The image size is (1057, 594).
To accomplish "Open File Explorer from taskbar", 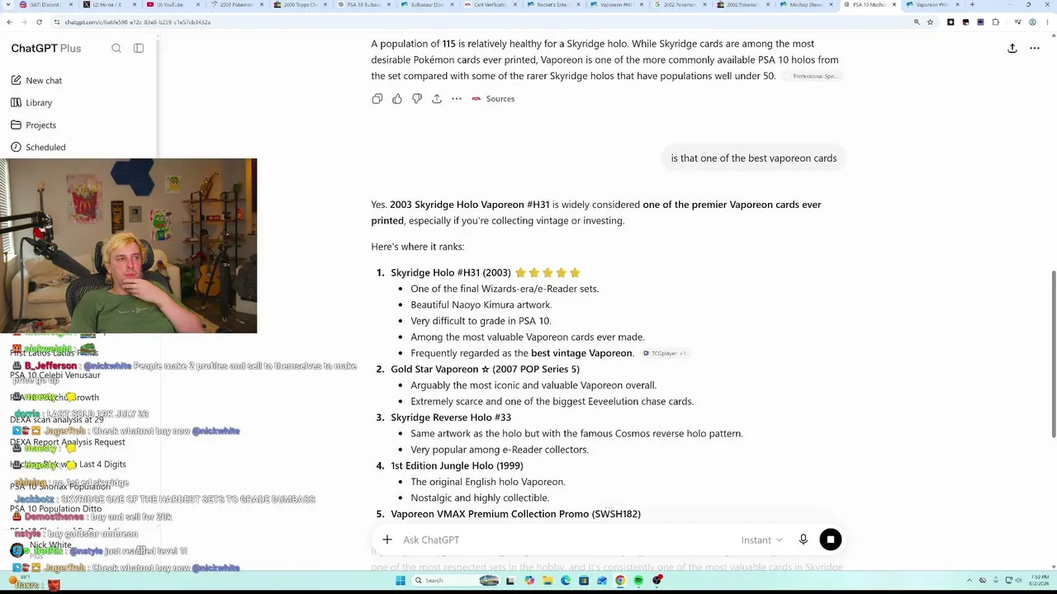I will (x=547, y=581).
